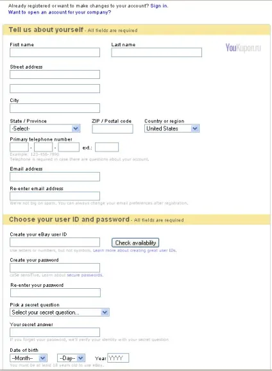Focus the Email address field
The width and height of the screenshot is (272, 371).
[55, 177]
